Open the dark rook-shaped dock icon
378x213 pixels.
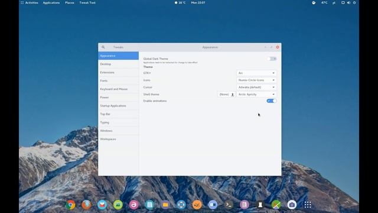(260, 205)
